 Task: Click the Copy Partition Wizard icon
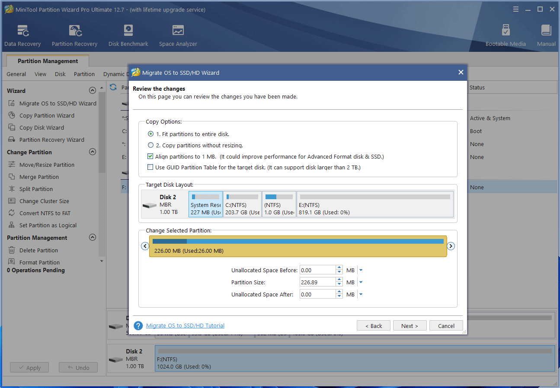click(x=12, y=115)
